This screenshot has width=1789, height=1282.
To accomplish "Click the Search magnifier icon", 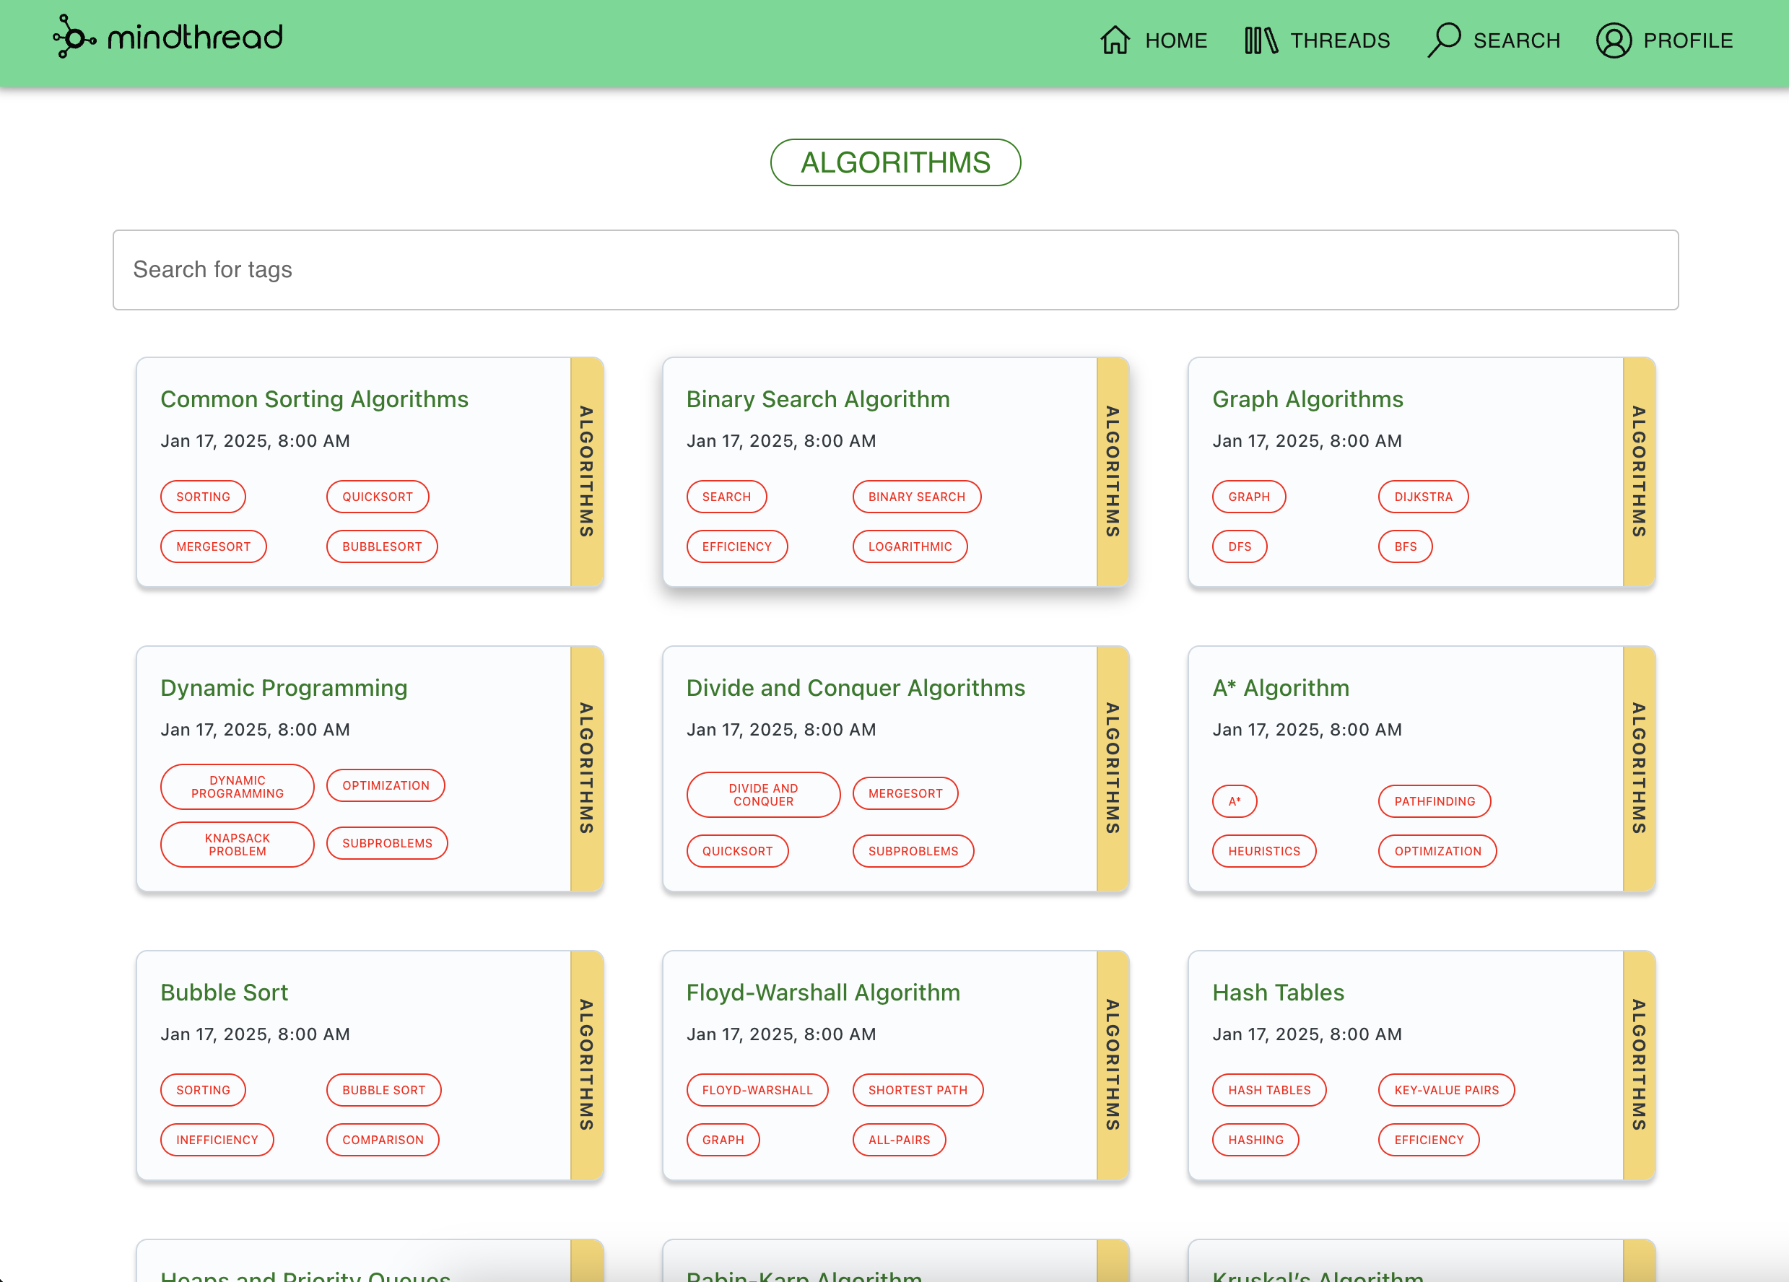I will click(x=1443, y=40).
